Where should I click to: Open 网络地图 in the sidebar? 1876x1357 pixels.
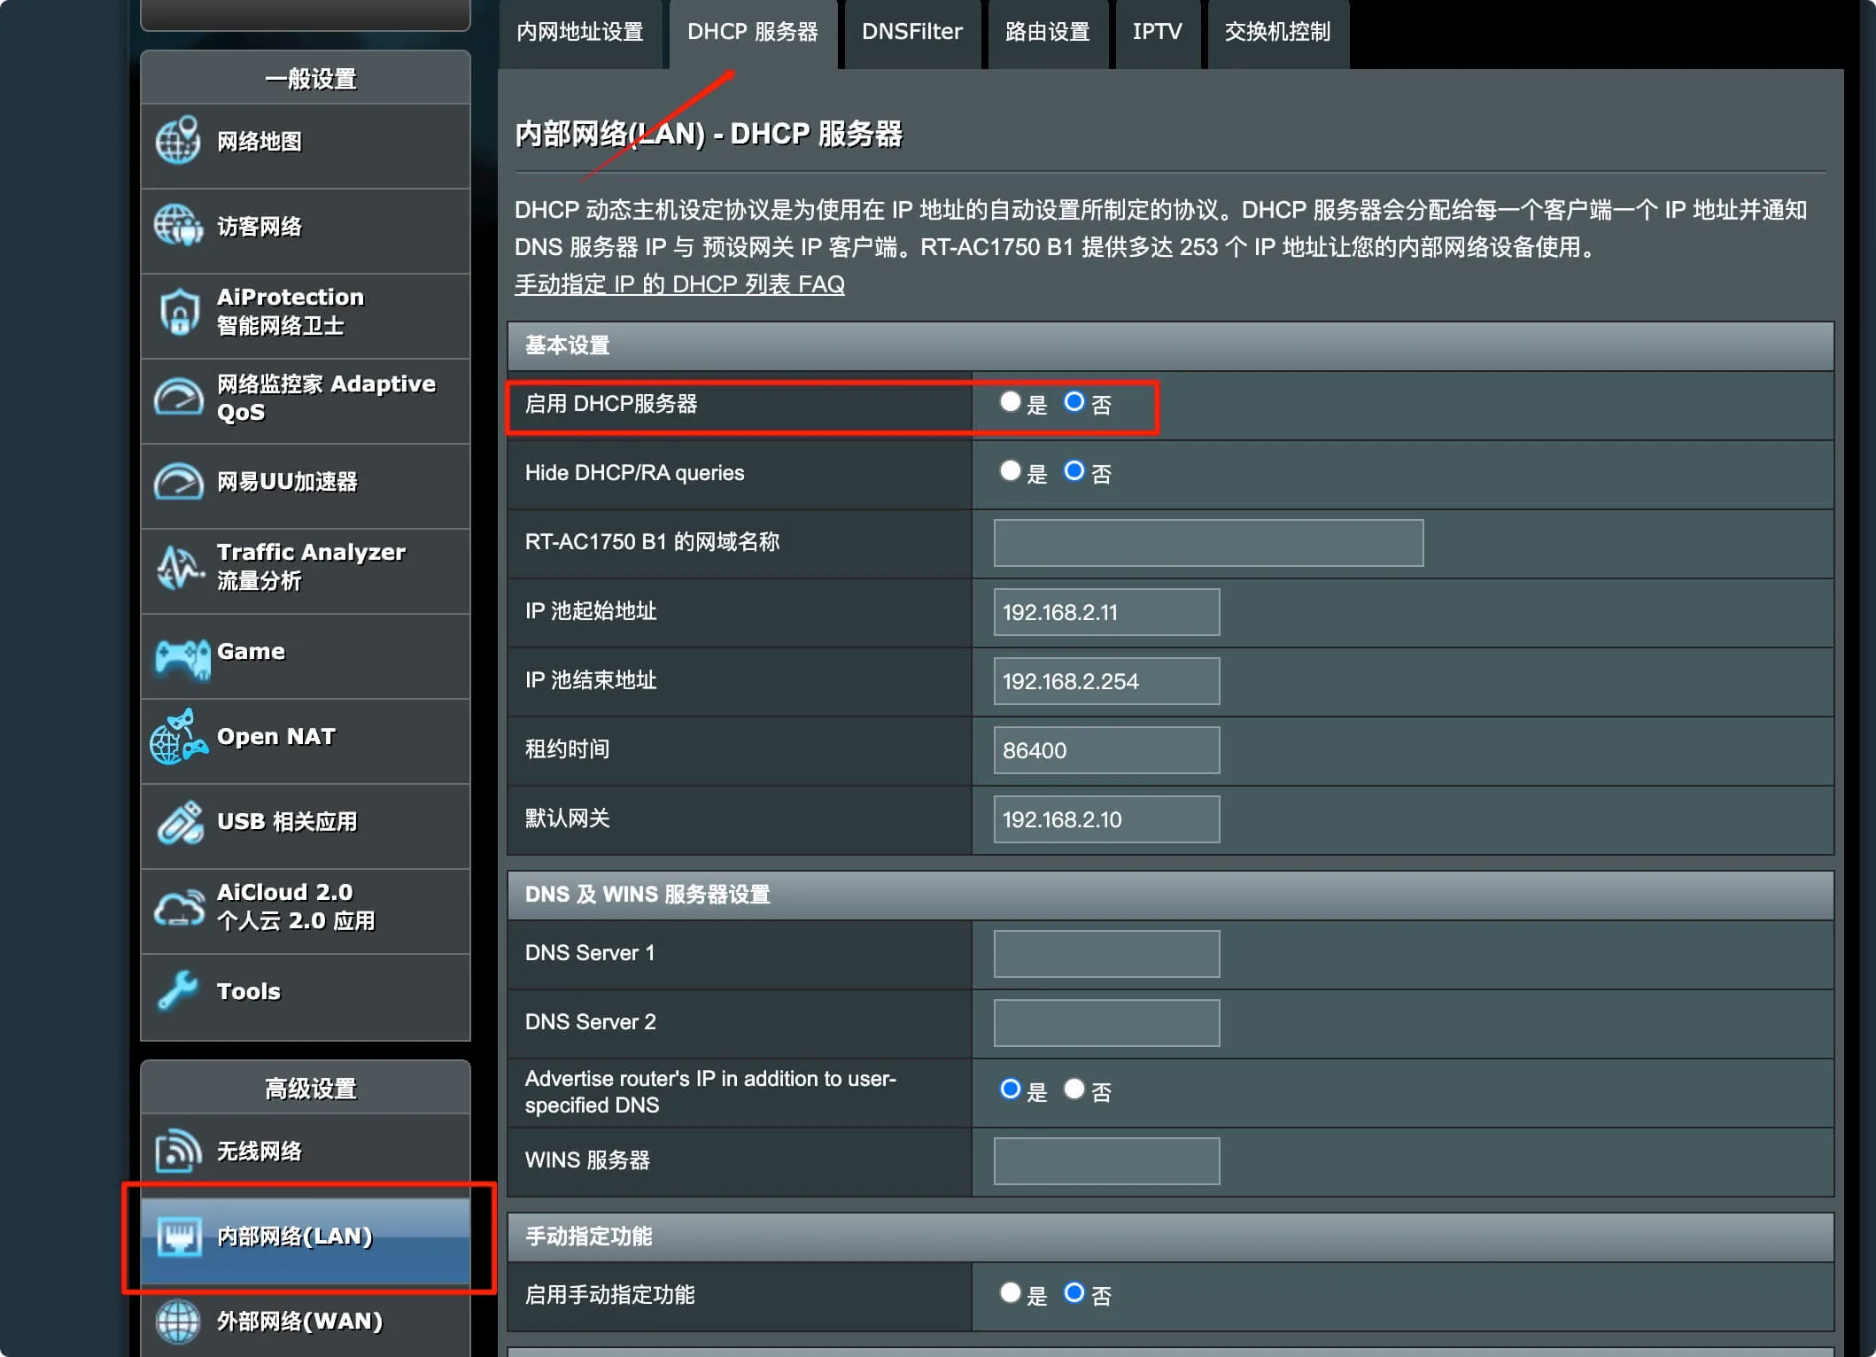(306, 145)
